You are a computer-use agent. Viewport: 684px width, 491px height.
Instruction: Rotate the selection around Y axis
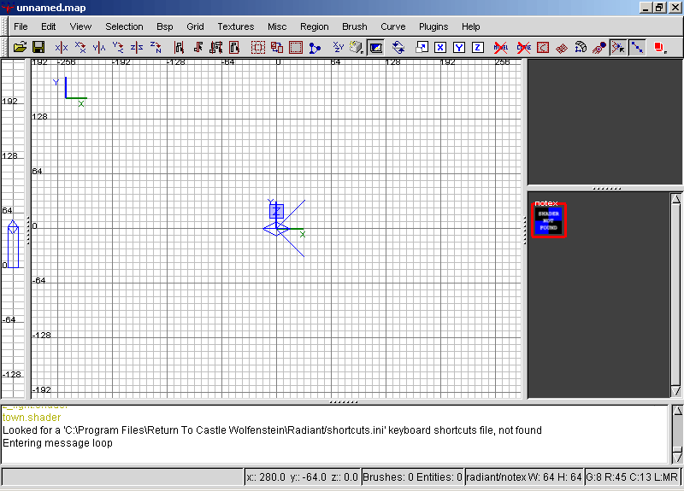pos(118,47)
